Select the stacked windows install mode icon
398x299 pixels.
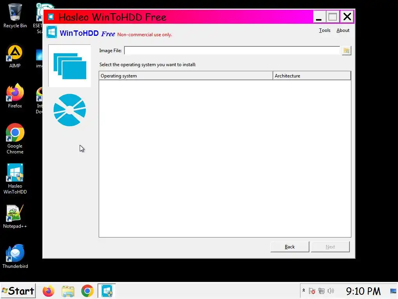click(x=70, y=66)
